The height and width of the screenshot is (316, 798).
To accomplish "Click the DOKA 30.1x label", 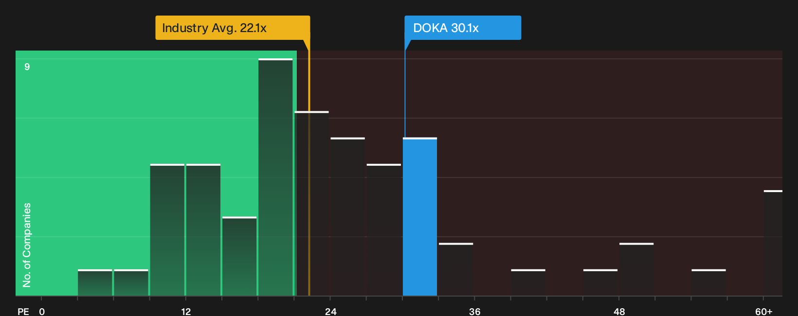I will [462, 28].
